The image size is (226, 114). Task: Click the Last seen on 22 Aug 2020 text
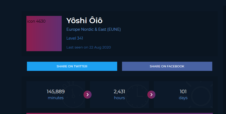click(89, 47)
